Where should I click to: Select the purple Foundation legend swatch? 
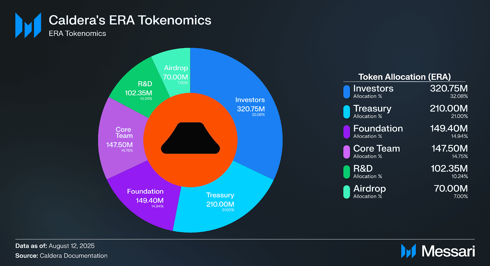pyautogui.click(x=347, y=132)
